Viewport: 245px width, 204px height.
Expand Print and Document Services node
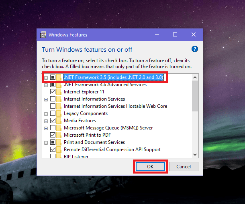[46, 143]
